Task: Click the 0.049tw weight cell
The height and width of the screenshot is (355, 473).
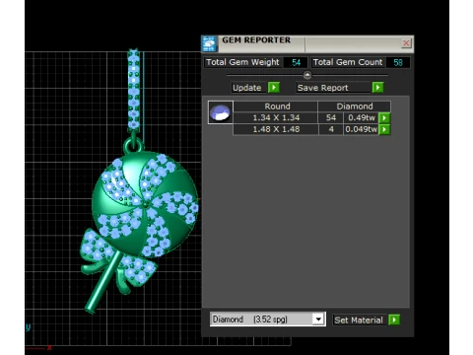Action: pos(361,129)
